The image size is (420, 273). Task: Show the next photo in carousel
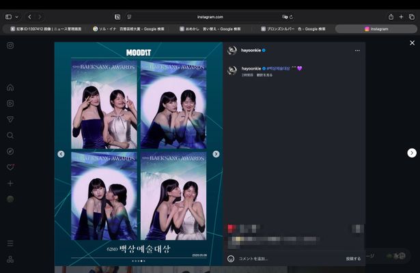tap(216, 154)
